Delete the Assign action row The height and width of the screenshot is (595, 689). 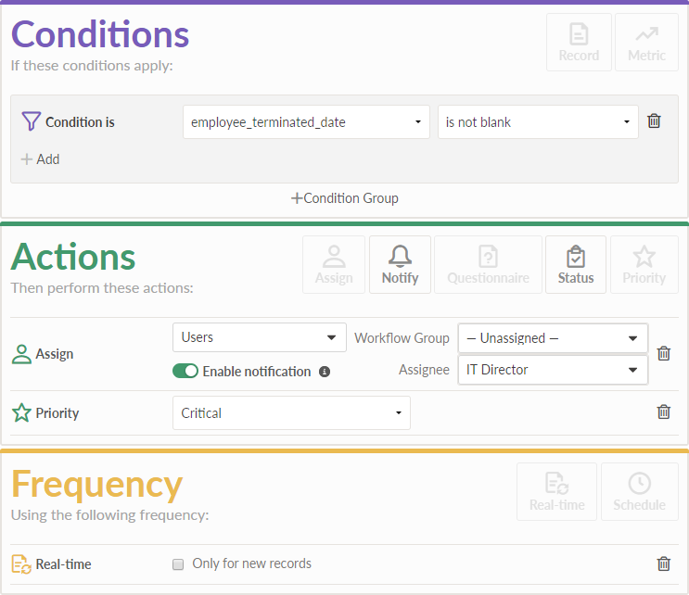click(663, 353)
